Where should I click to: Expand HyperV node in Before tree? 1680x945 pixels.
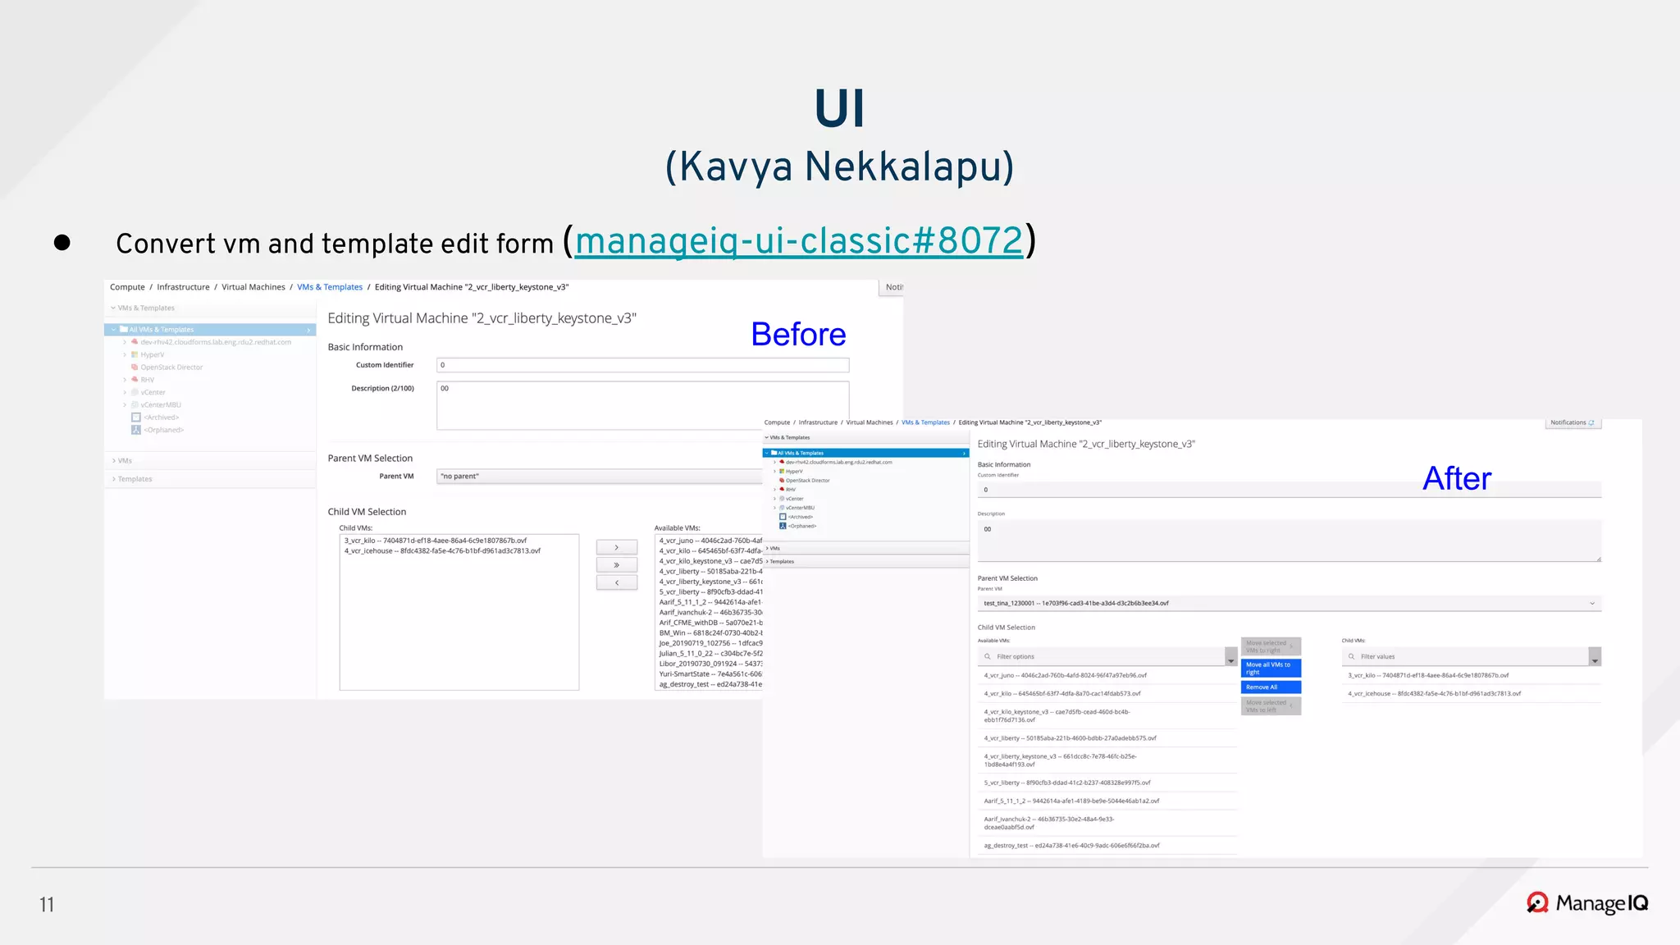125,355
